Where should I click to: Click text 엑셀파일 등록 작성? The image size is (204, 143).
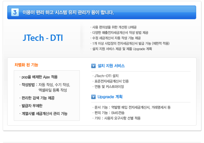tap(53, 90)
